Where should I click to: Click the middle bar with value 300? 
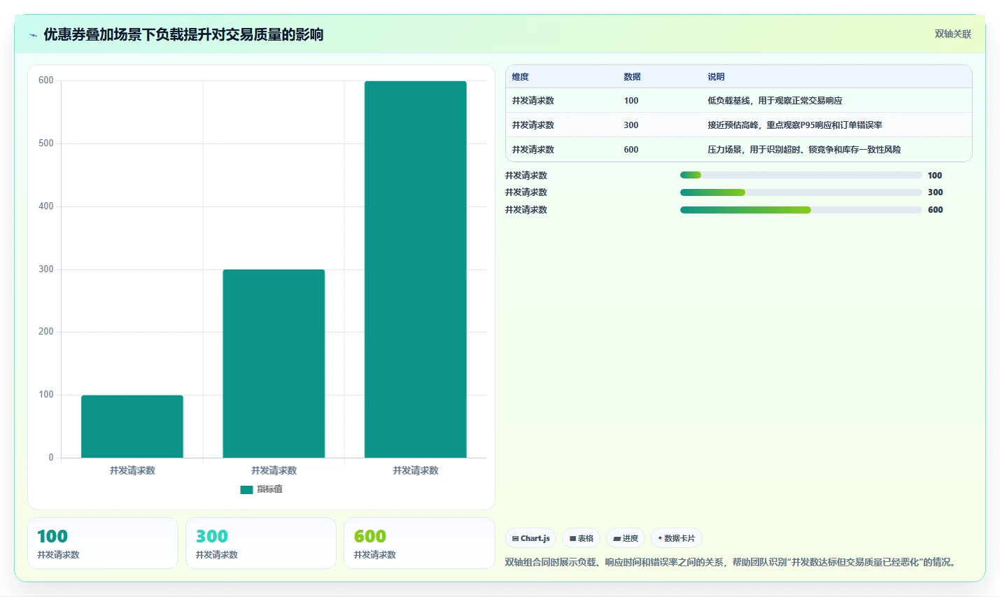(274, 363)
